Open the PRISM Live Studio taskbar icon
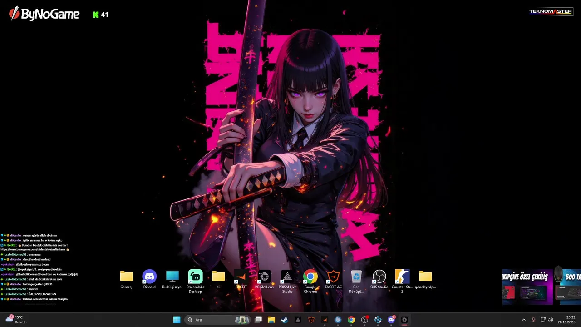Screen dimensions: 581x327 298,320
